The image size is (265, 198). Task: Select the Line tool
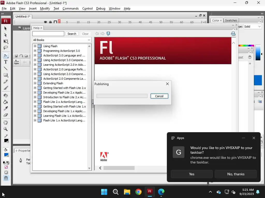pyautogui.click(x=6, y=69)
